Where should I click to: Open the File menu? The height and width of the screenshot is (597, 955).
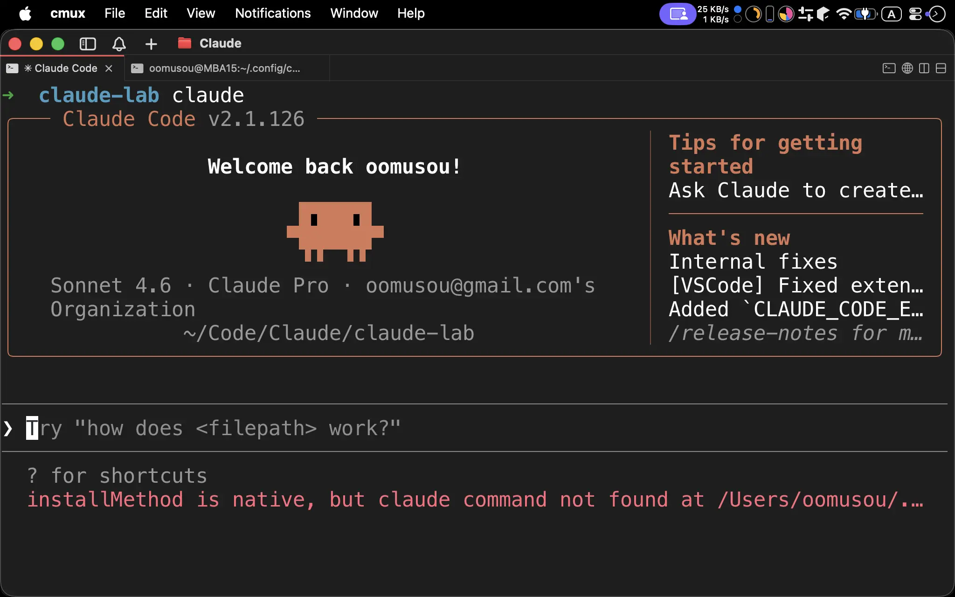(x=115, y=14)
